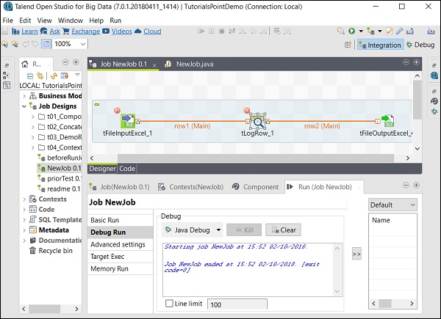Click the Line limit value field

coord(237,304)
